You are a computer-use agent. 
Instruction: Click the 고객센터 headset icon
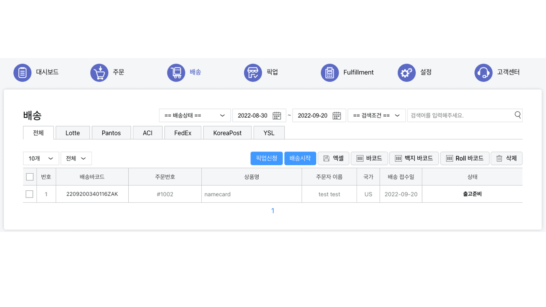tap(483, 72)
